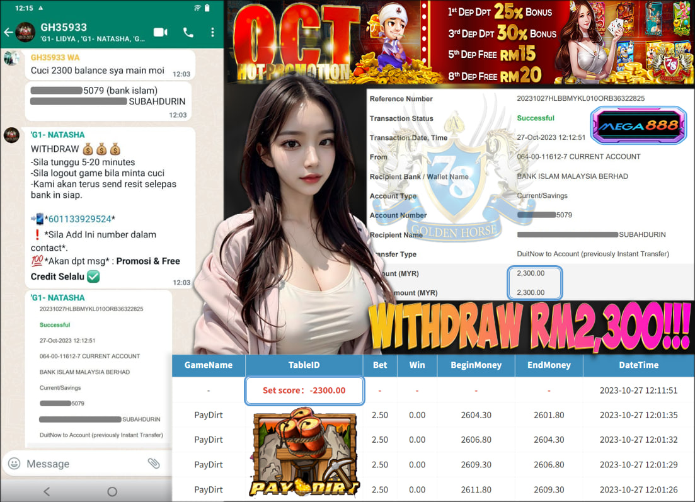This screenshot has height=502, width=695.
Task: Tap the 'G1- NATASHA' sender name on WITHDRAW message
Action: (57, 135)
